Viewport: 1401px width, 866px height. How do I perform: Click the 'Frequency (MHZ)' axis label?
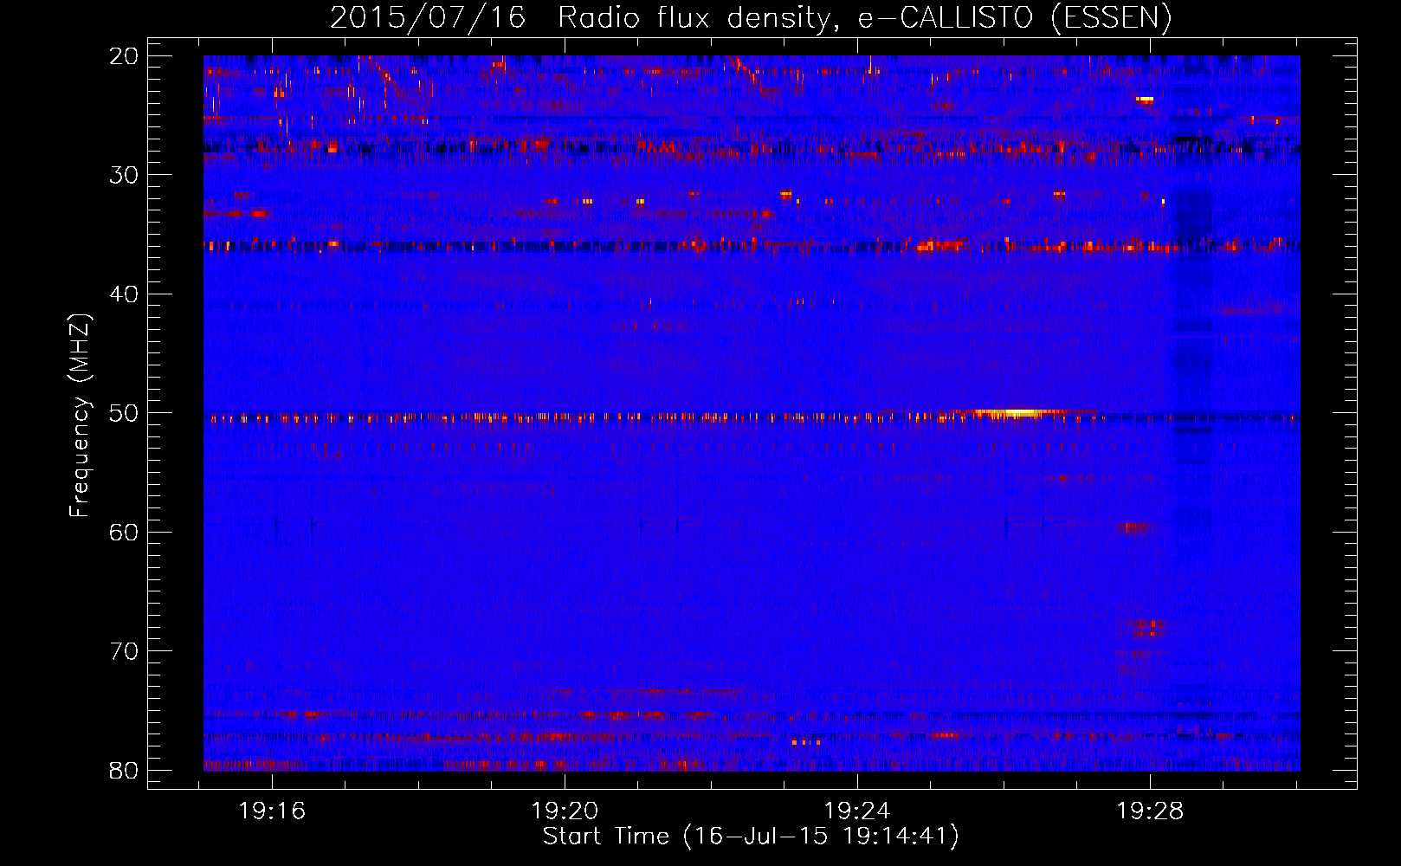coord(80,416)
